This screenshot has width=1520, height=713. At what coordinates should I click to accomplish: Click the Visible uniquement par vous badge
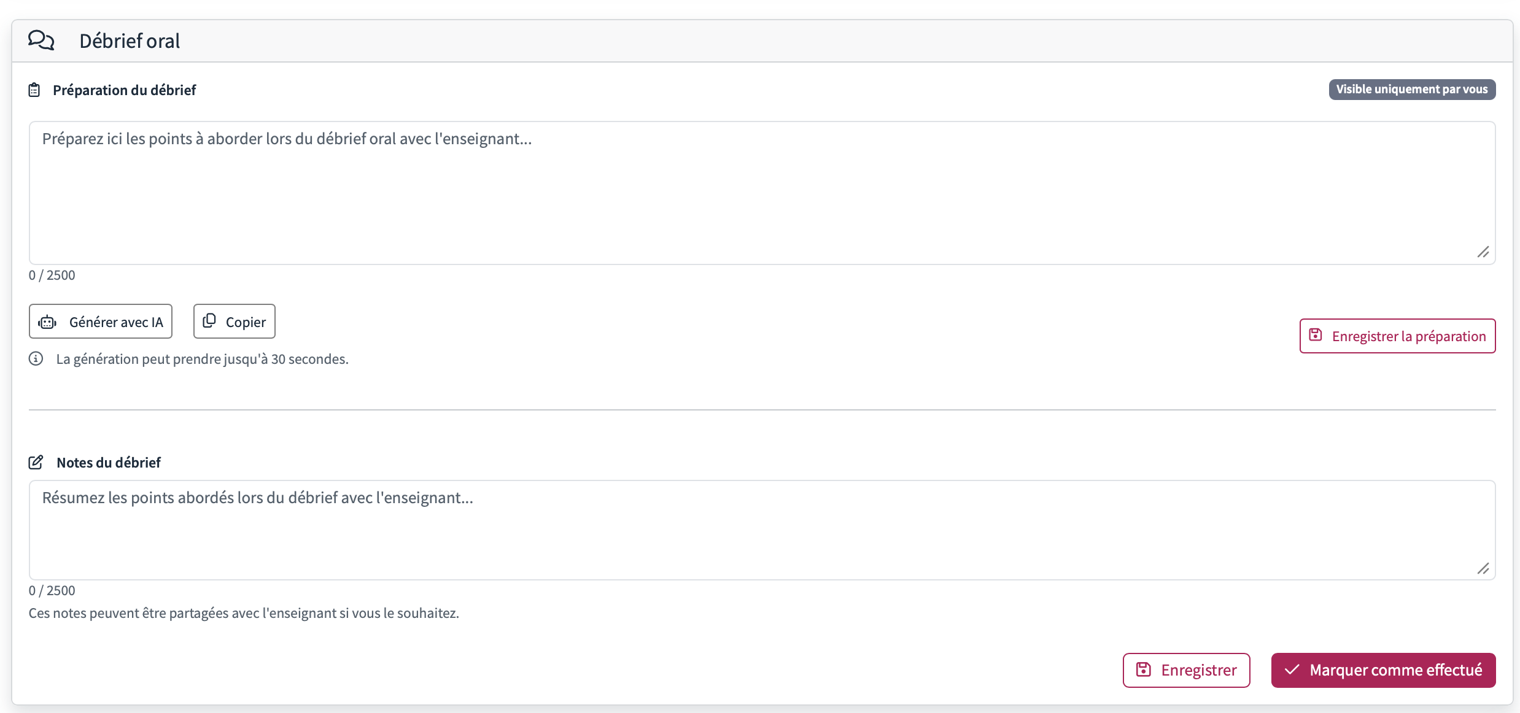pos(1412,90)
